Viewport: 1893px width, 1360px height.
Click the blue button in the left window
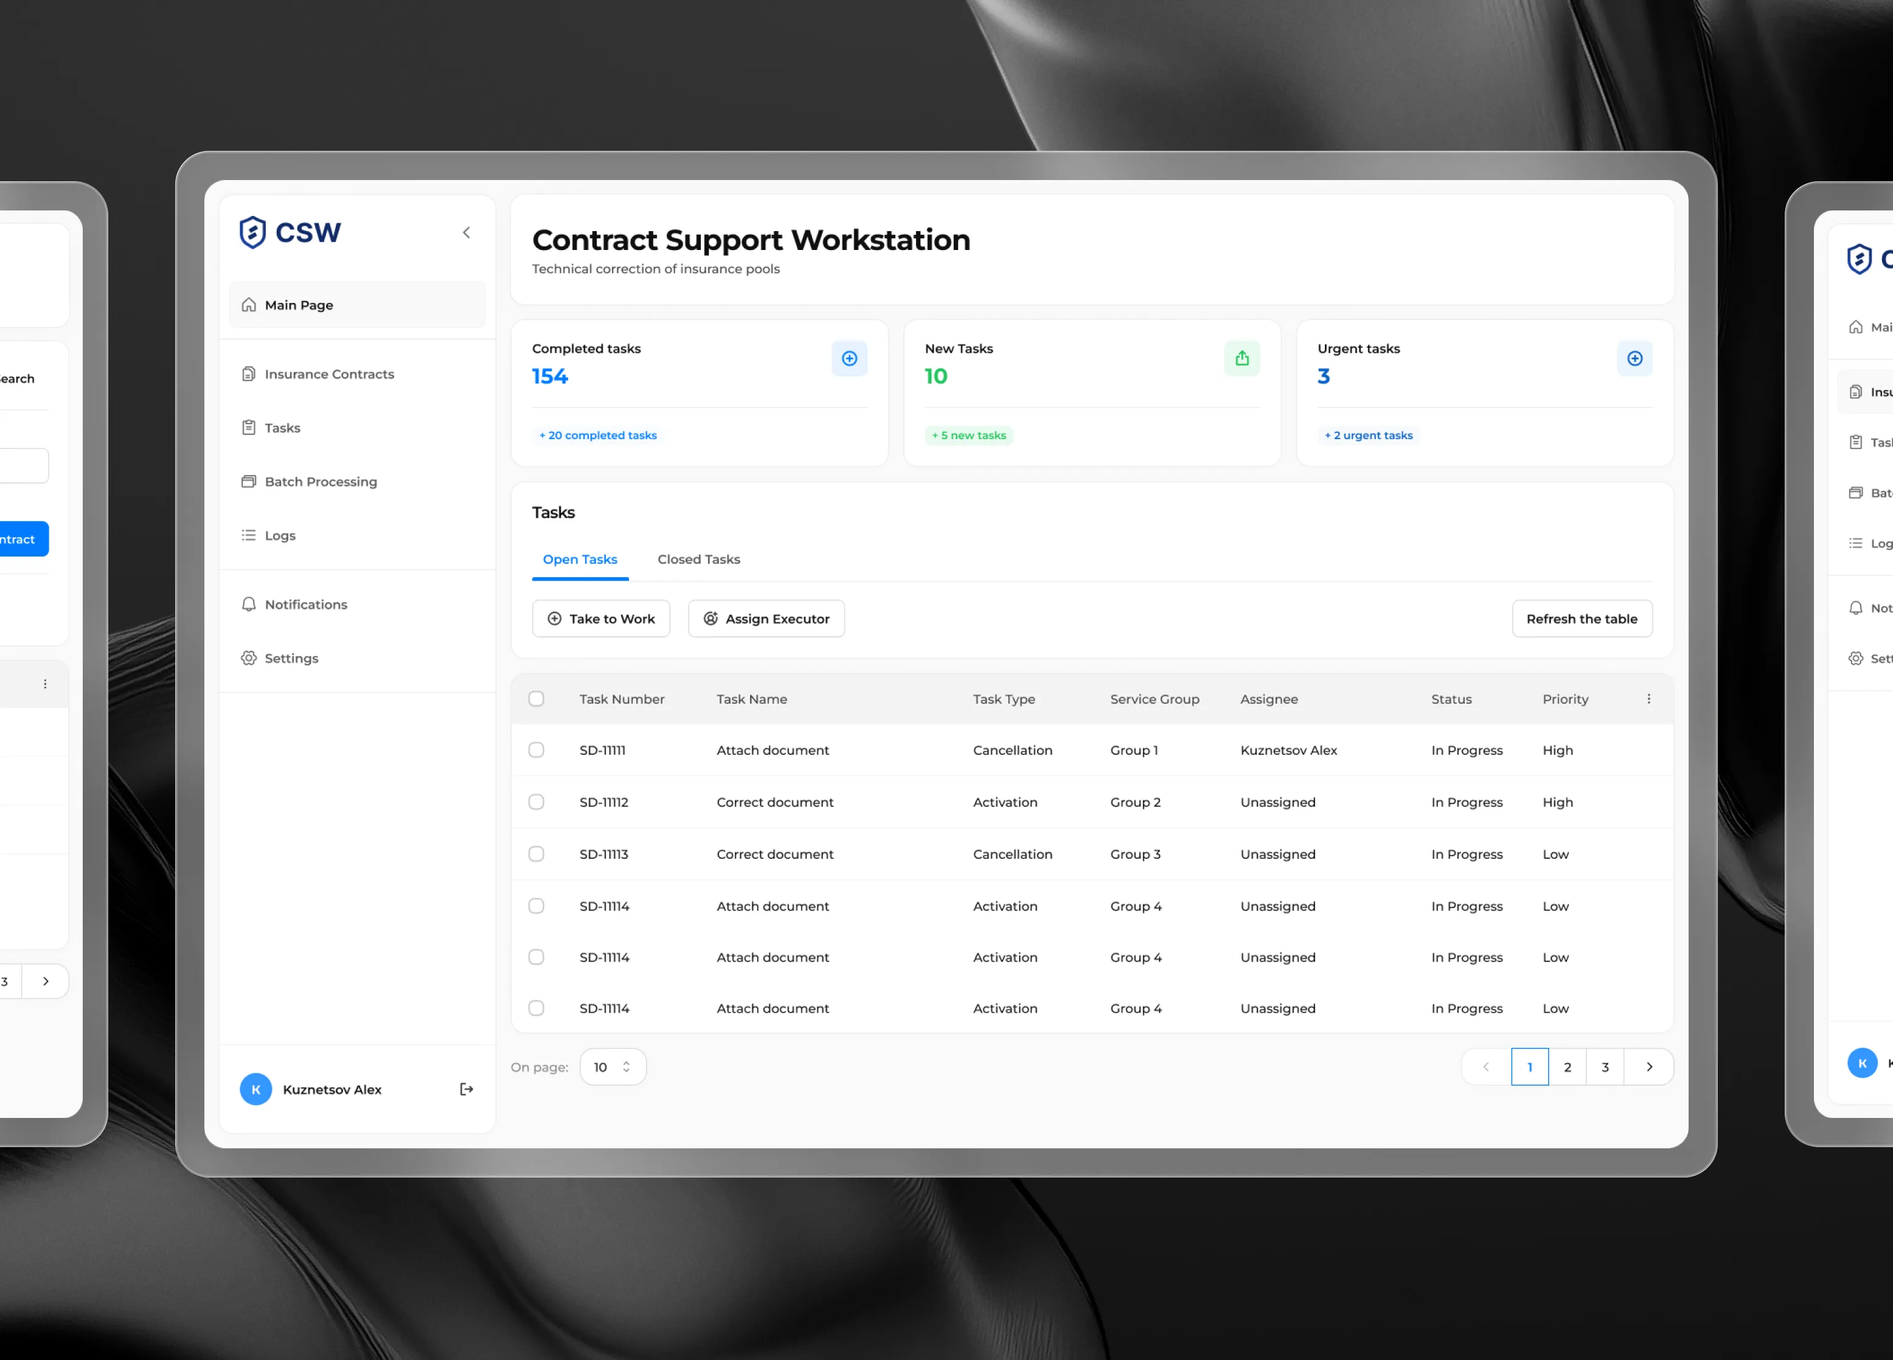[23, 539]
